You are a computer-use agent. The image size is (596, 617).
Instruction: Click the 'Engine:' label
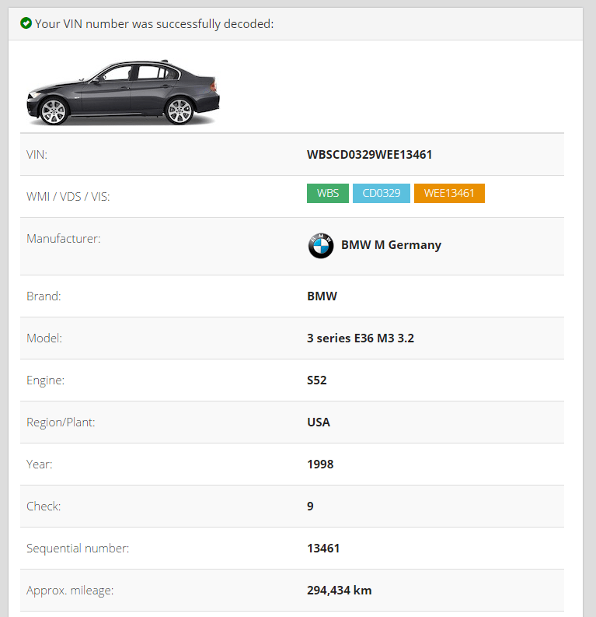[45, 380]
